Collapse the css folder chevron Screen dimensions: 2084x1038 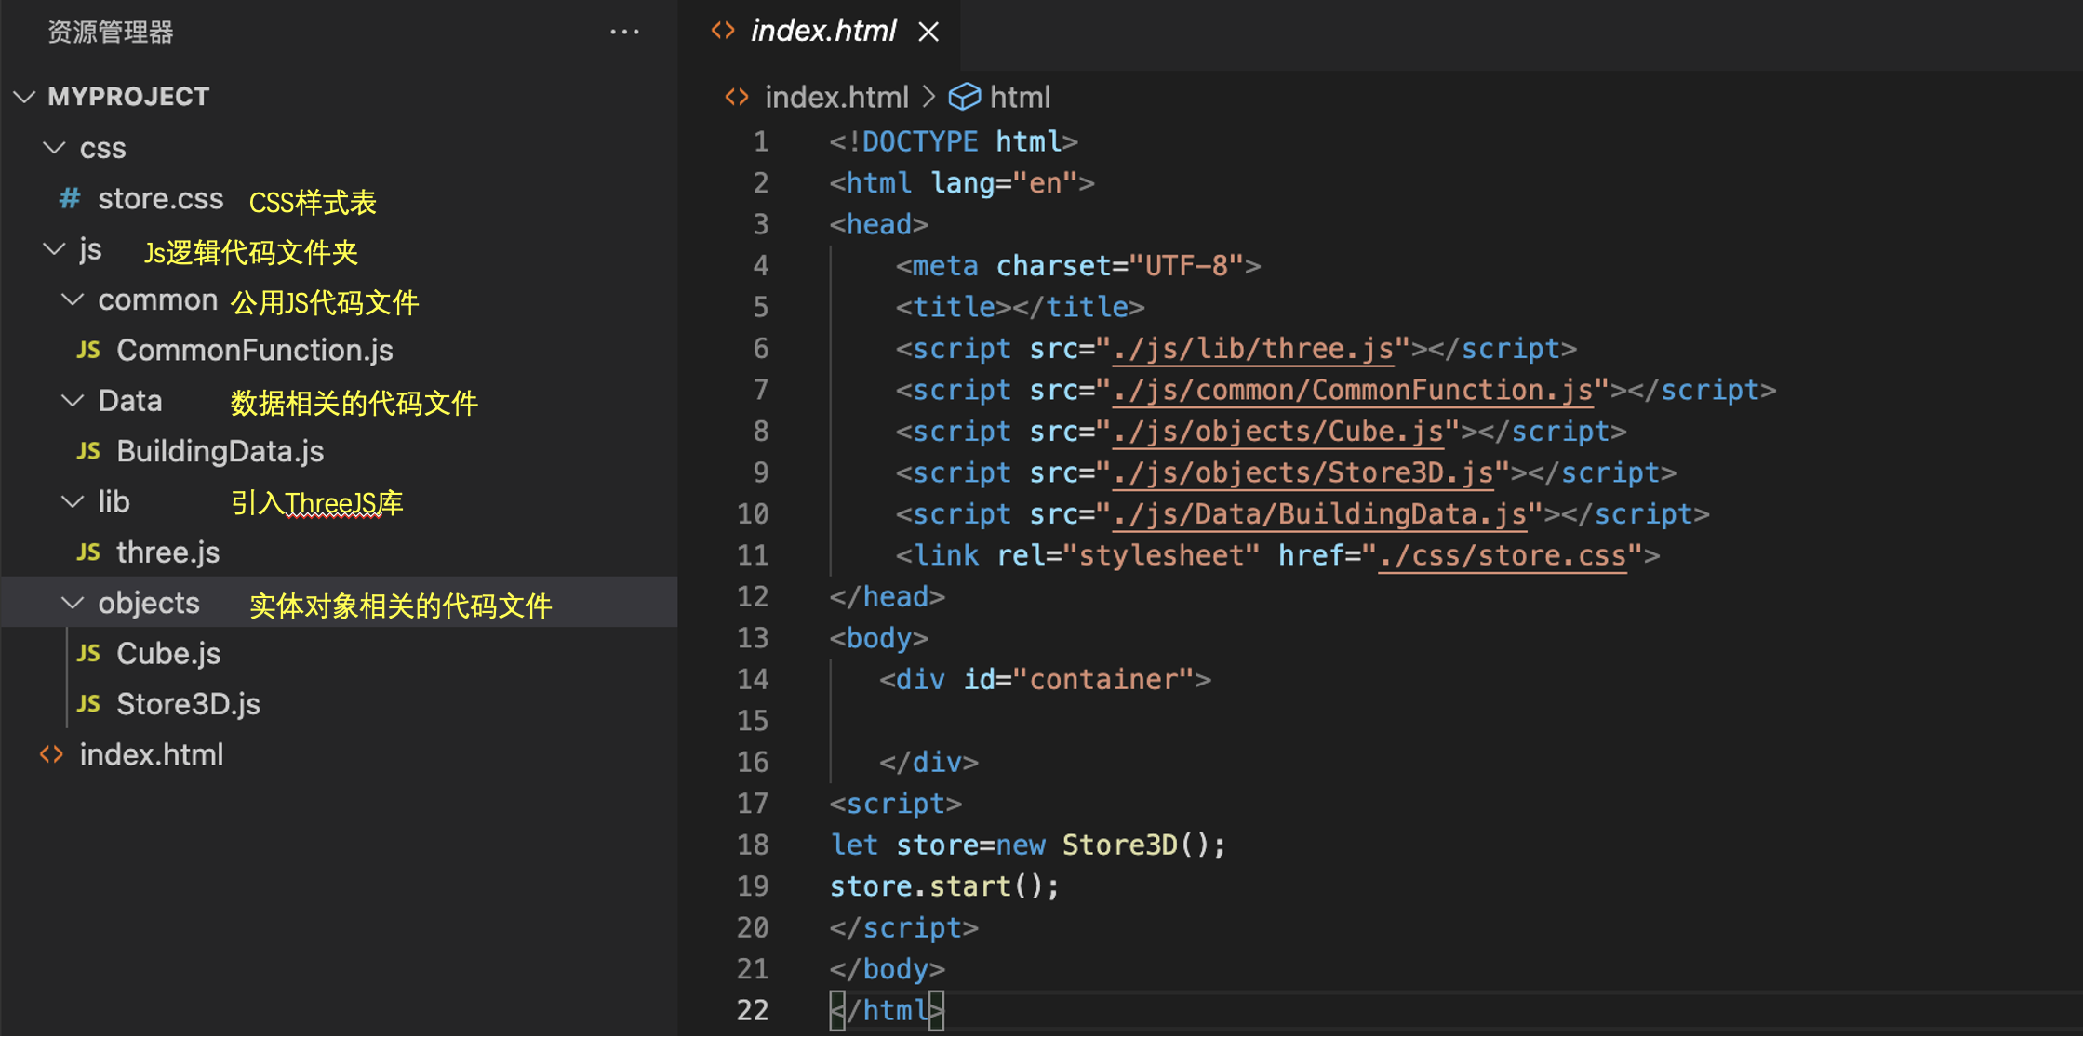[x=55, y=148]
